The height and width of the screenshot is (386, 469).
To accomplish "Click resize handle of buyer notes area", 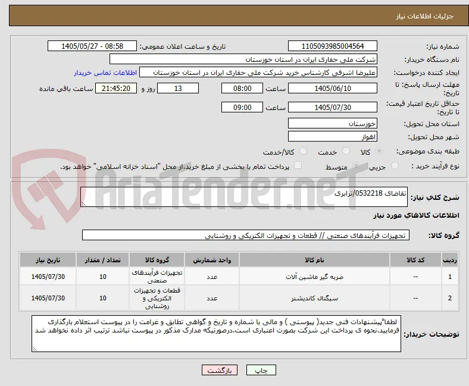I will pos(35,349).
